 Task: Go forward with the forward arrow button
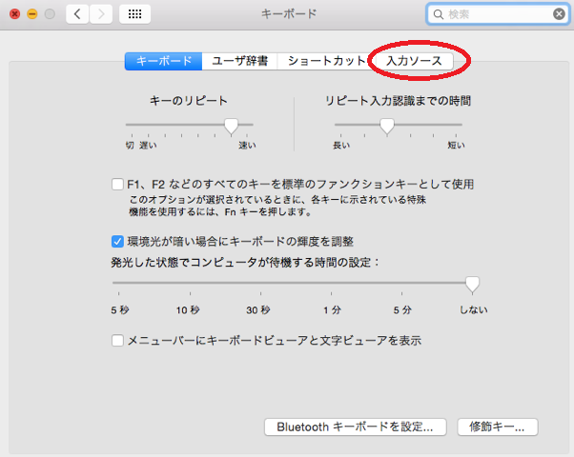click(101, 14)
